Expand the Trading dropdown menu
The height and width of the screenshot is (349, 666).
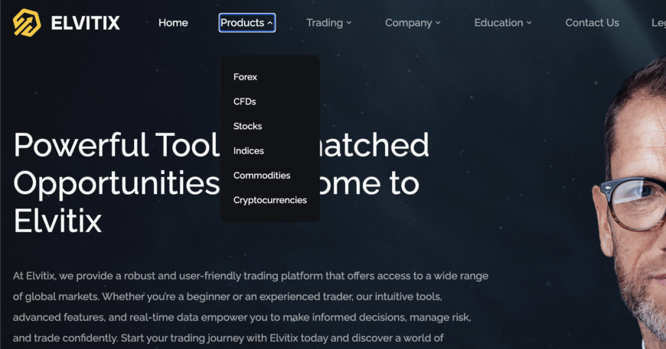(328, 23)
